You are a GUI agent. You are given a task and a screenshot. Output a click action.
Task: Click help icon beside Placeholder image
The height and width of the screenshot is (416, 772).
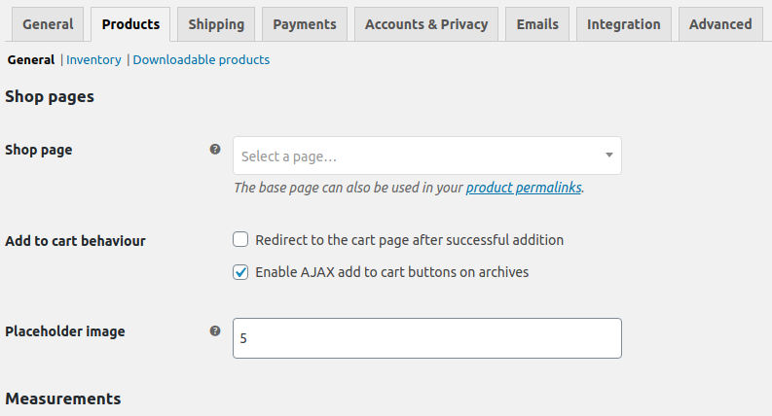click(x=215, y=330)
